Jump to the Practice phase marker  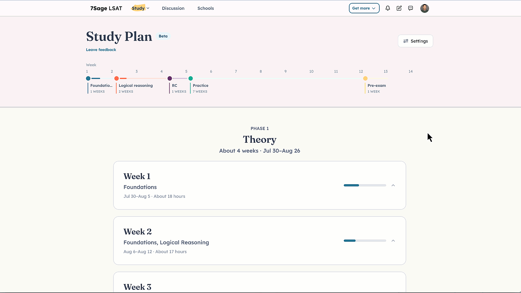point(191,78)
